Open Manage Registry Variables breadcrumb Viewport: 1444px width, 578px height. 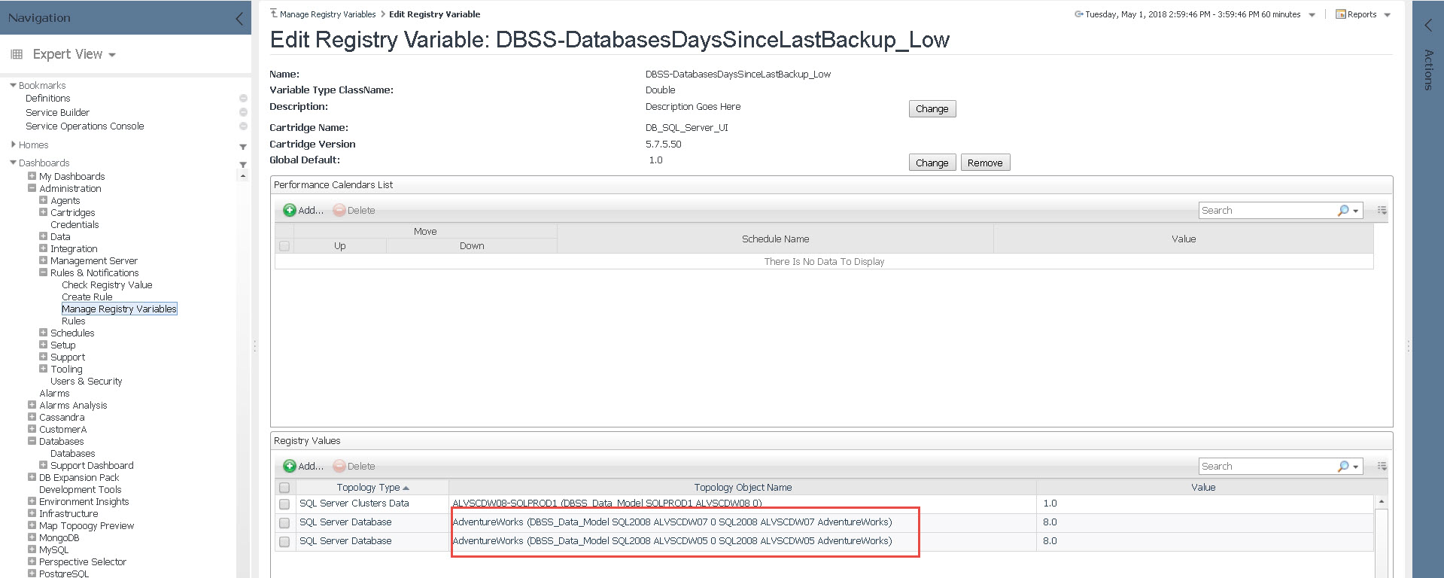[327, 14]
